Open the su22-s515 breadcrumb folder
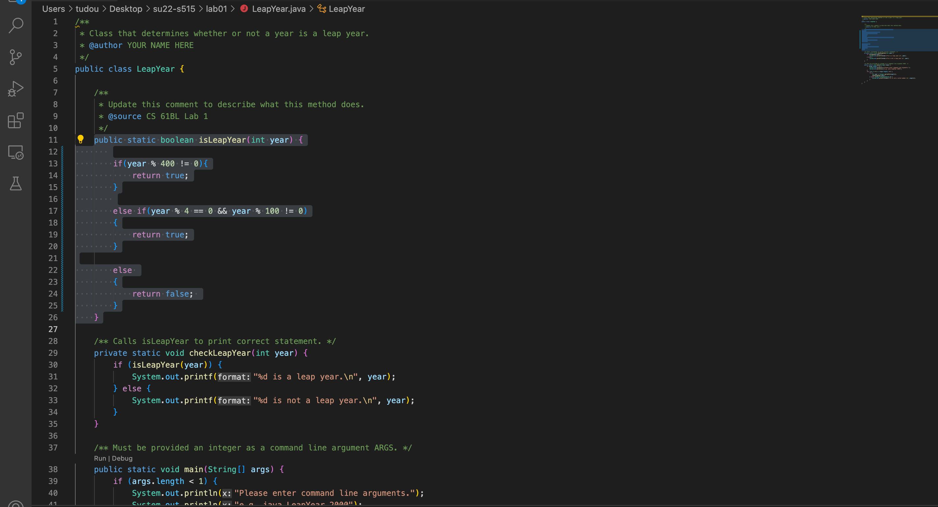 click(174, 9)
